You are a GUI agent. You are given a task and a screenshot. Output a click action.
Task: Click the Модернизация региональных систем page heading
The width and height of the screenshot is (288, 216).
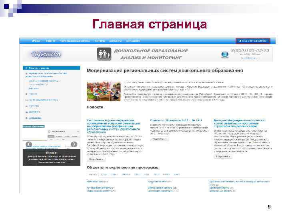tap(165, 70)
